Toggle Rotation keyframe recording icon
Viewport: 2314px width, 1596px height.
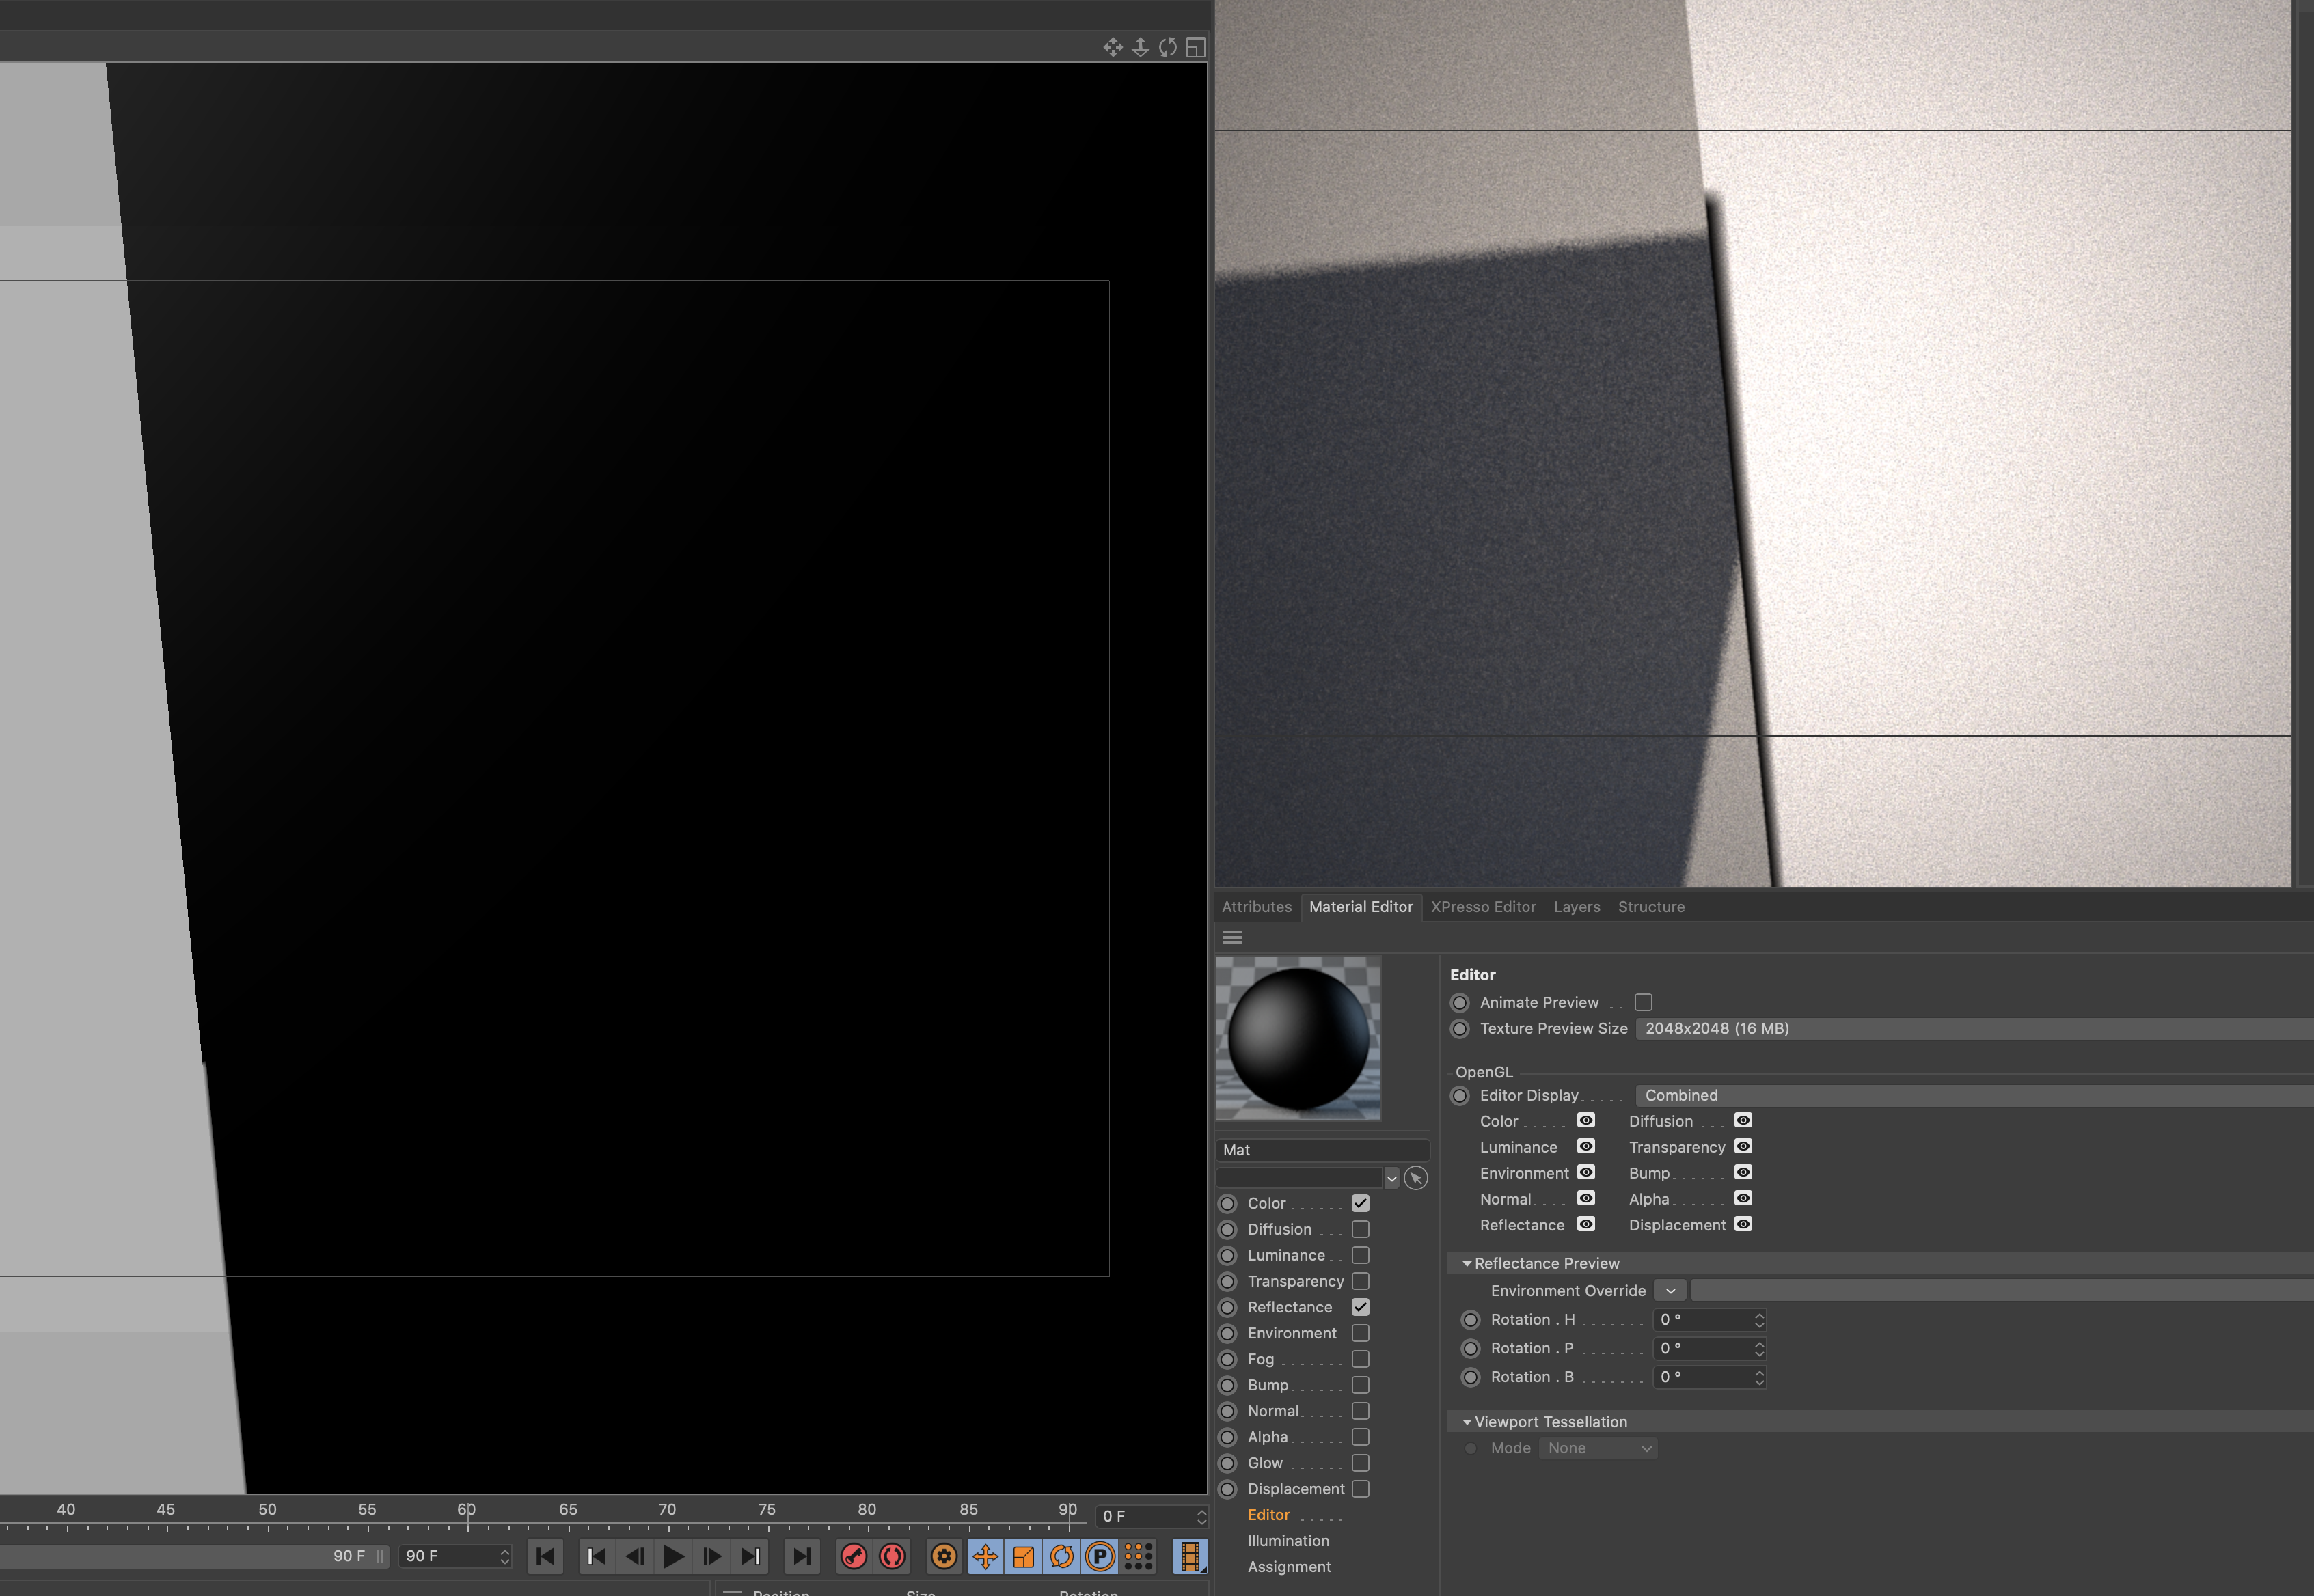pos(1062,1556)
